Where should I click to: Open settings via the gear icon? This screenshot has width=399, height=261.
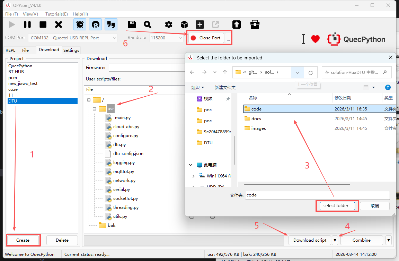pos(169,25)
